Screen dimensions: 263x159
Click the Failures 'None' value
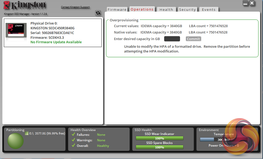pos(101,135)
